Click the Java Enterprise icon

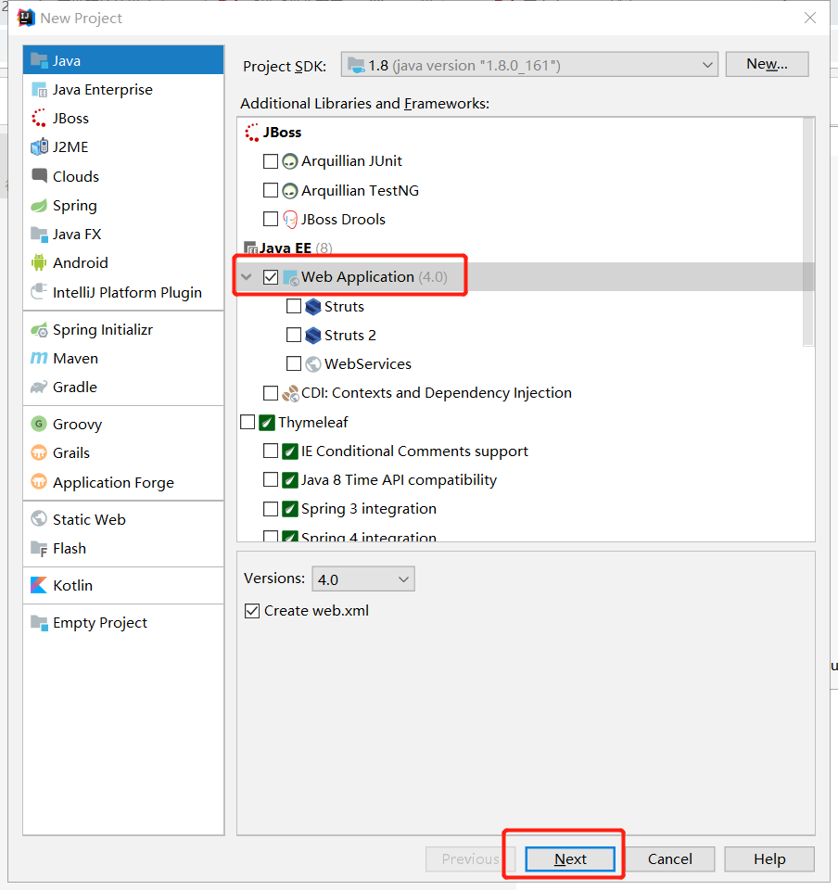pyautogui.click(x=39, y=90)
